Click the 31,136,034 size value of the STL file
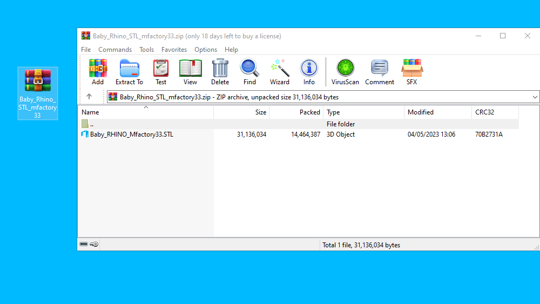The height and width of the screenshot is (304, 540). [x=252, y=134]
